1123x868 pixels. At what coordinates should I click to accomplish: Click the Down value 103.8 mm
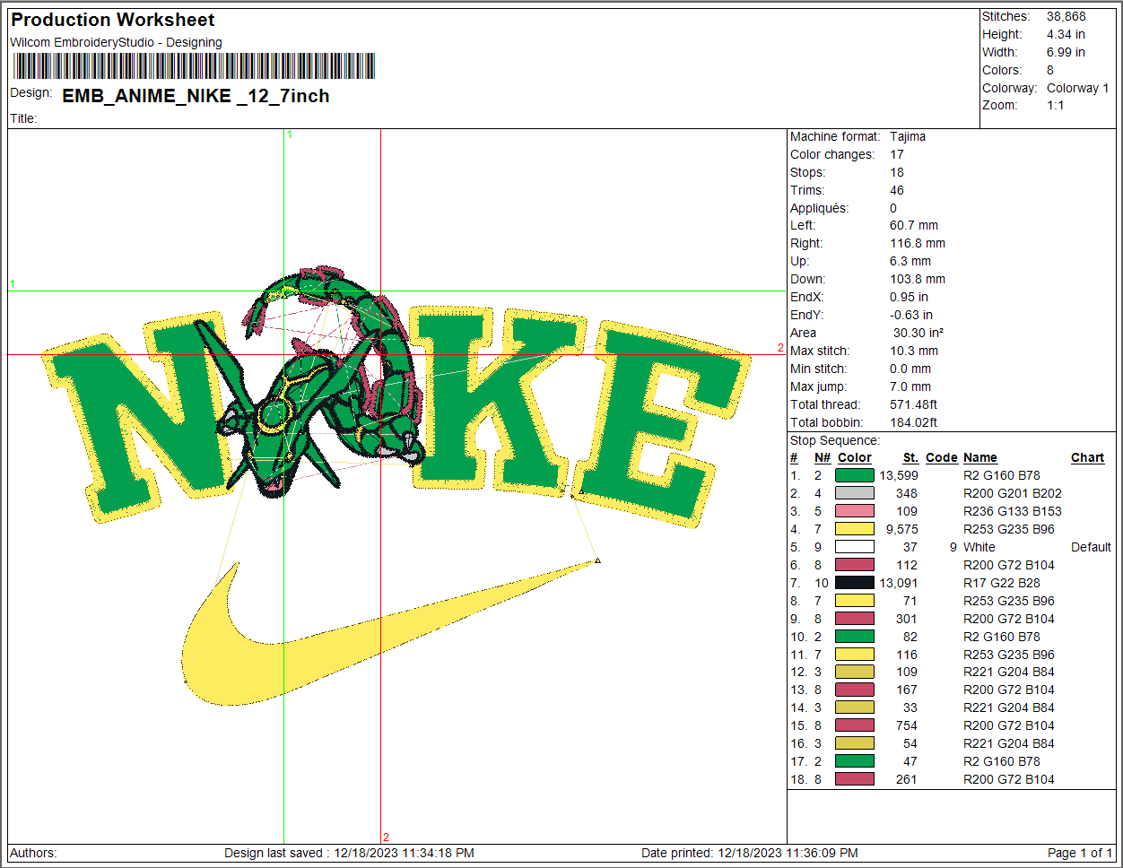click(x=918, y=279)
